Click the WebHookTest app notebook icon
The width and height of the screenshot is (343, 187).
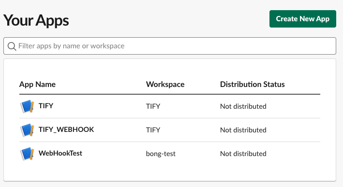click(x=27, y=154)
